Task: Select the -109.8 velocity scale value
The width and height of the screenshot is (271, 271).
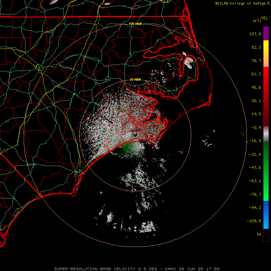Action: click(x=254, y=221)
